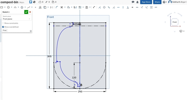Open the Siddharth Arya account menu
Viewport: 187px width, 100px height.
pyautogui.click(x=177, y=2)
